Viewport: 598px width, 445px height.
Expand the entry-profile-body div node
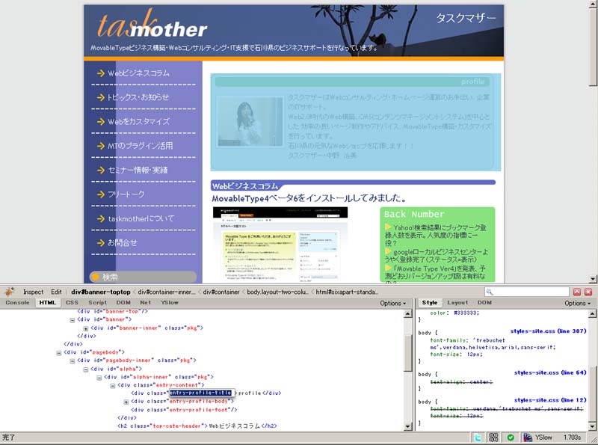[126, 402]
